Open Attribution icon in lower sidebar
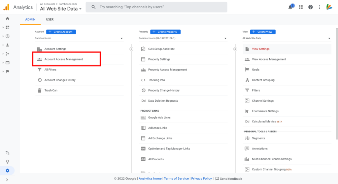Image resolution: width=338 pixels, height=184 pixels. [x=8, y=153]
